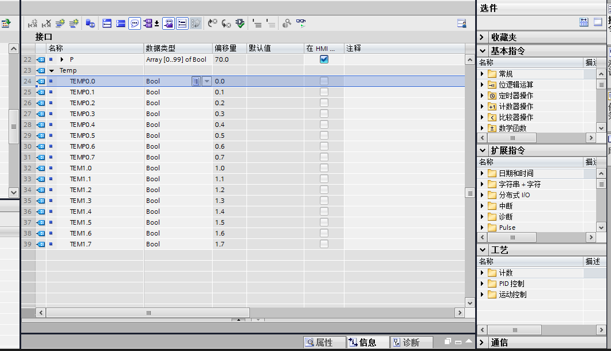Screen dimensions: 611x351
Task: Click the TEMP0.3 name cell
Action: tap(95, 114)
